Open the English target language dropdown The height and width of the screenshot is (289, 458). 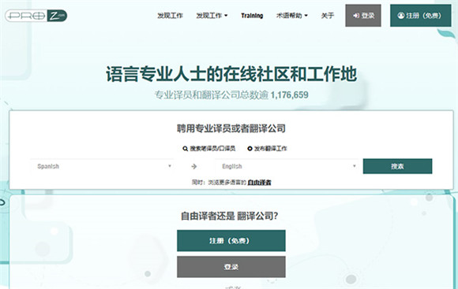[287, 166]
